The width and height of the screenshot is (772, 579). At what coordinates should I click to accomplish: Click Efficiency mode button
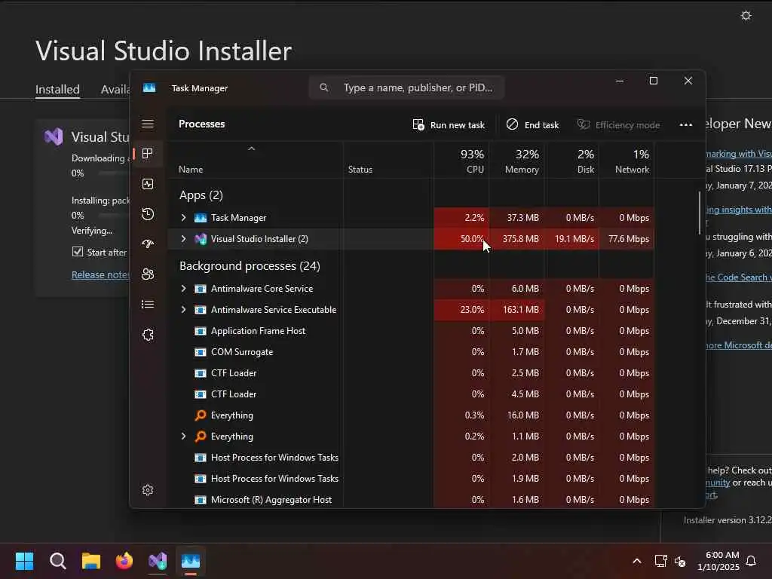tap(618, 125)
